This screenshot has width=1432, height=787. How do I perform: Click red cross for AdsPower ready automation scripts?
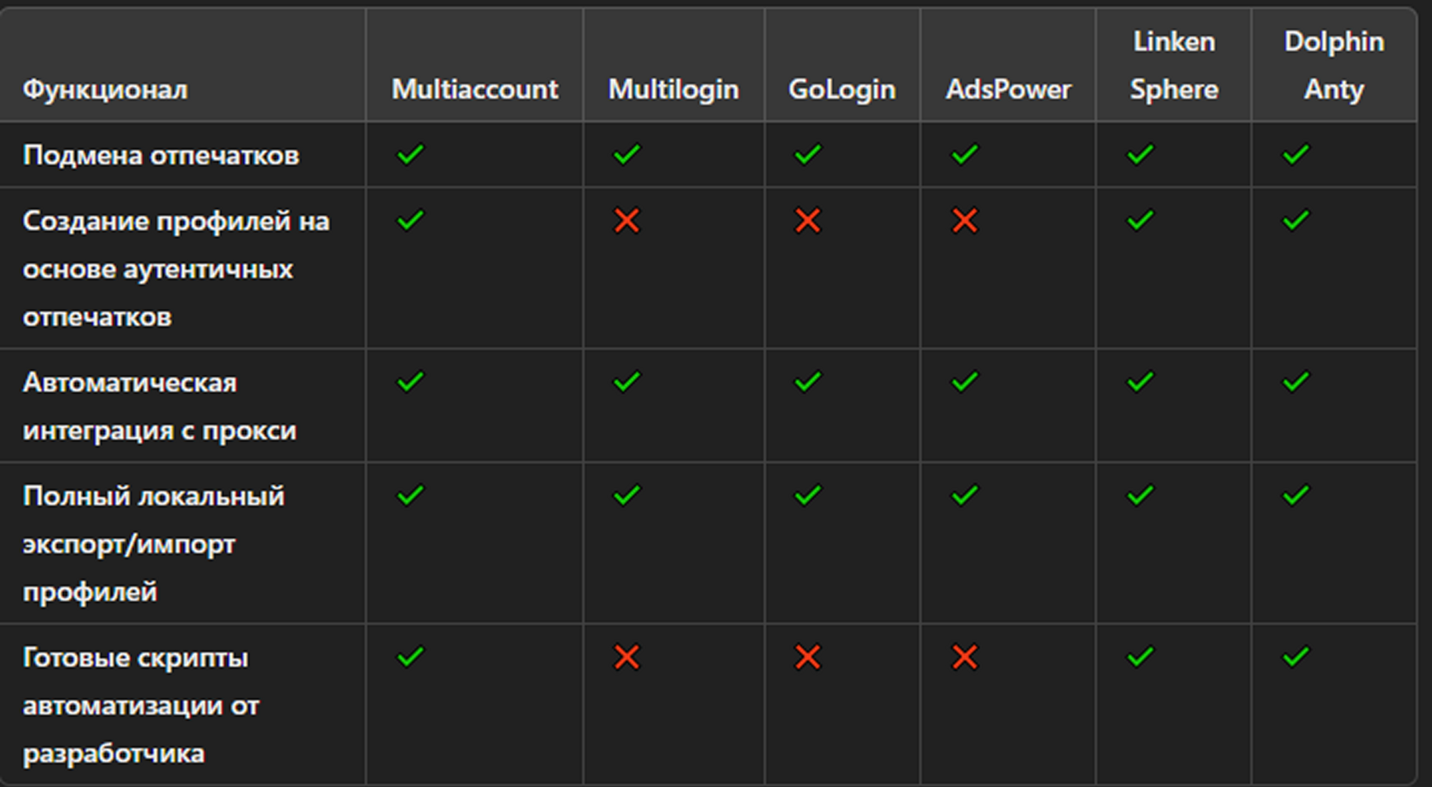point(965,657)
